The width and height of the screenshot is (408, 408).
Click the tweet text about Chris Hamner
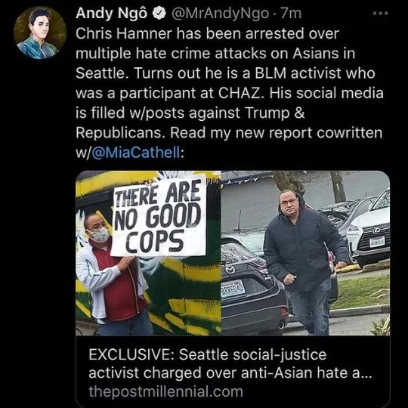tap(230, 93)
